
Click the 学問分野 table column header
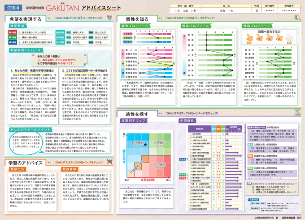coord(200,129)
